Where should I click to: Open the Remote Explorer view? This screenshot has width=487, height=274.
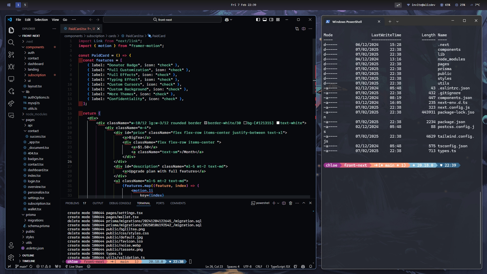11,79
